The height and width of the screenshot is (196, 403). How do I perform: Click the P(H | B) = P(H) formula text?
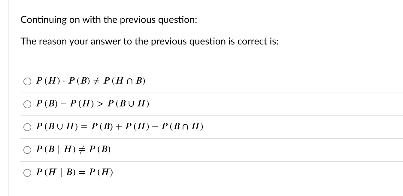click(74, 172)
